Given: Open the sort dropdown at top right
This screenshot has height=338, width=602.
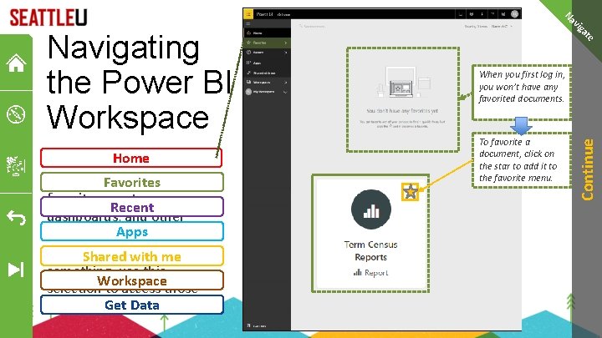Looking at the screenshot, I should pos(502,27).
